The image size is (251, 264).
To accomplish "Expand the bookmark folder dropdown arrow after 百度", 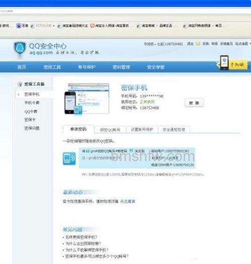I will pos(54,26).
